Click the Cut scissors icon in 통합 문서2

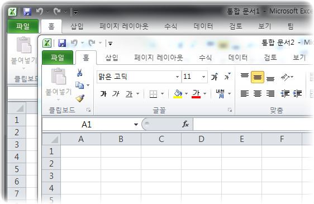click(79, 73)
